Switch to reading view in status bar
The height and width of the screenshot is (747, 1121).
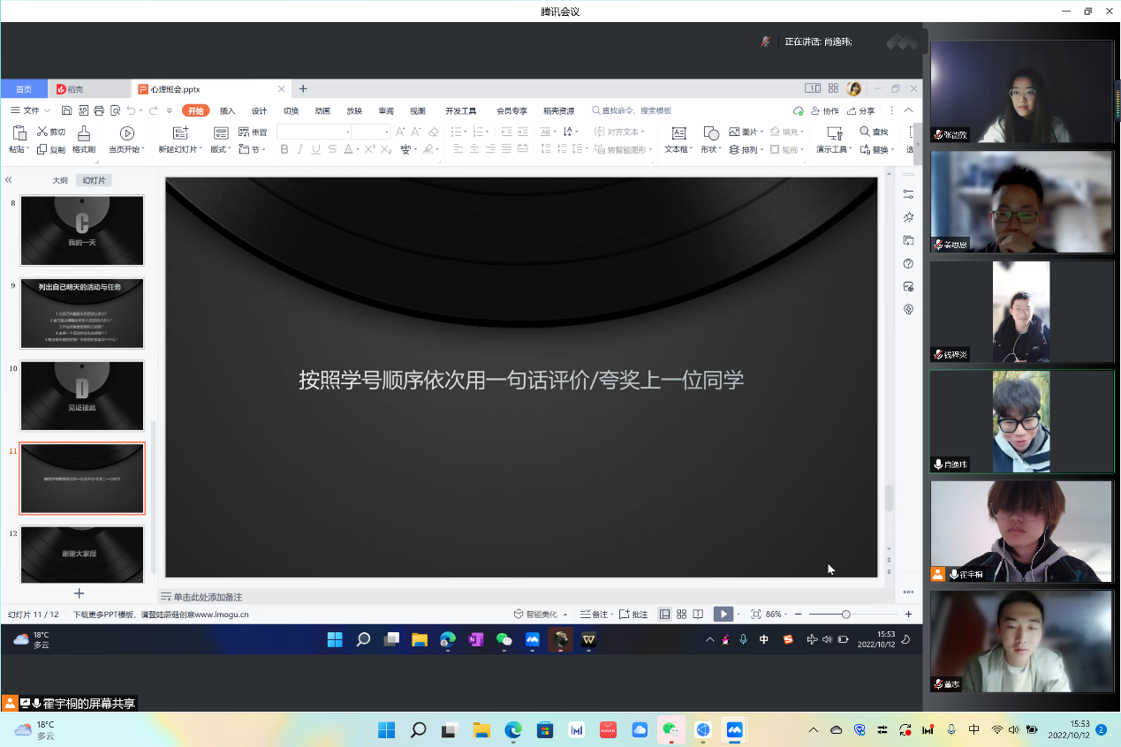pos(698,614)
